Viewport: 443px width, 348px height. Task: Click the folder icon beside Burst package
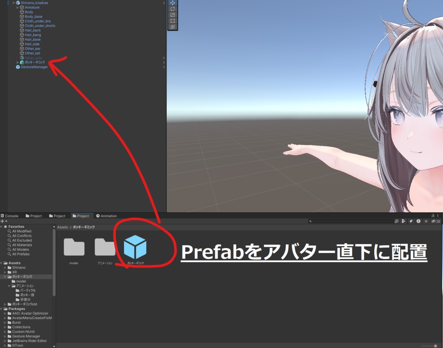click(x=10, y=322)
